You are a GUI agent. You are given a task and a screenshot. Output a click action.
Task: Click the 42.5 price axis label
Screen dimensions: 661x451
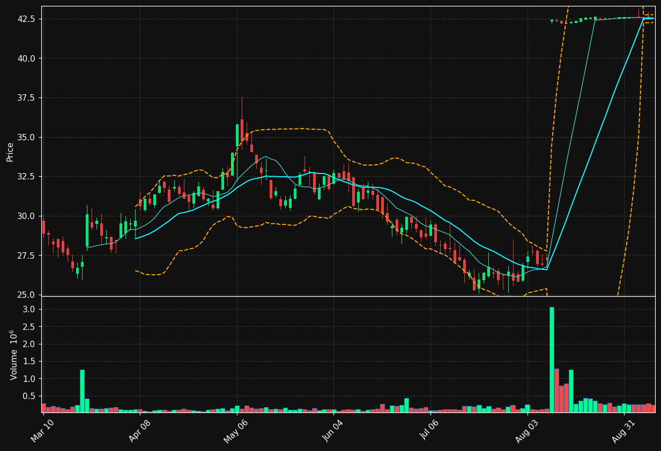tap(27, 19)
